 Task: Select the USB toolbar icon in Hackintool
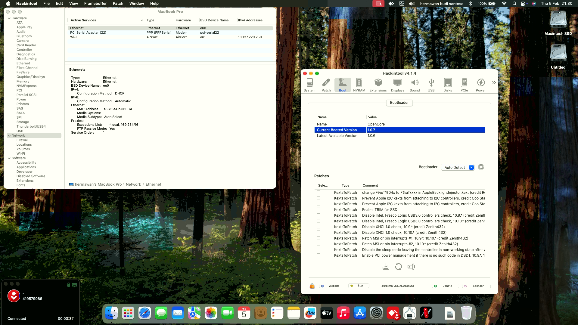[431, 85]
